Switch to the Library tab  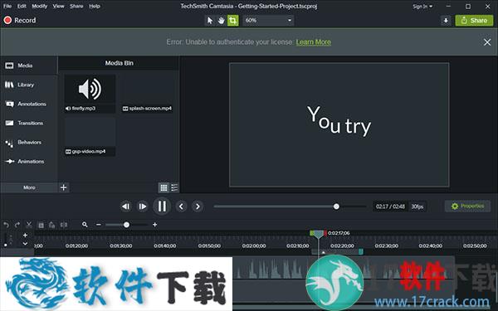pyautogui.click(x=29, y=85)
